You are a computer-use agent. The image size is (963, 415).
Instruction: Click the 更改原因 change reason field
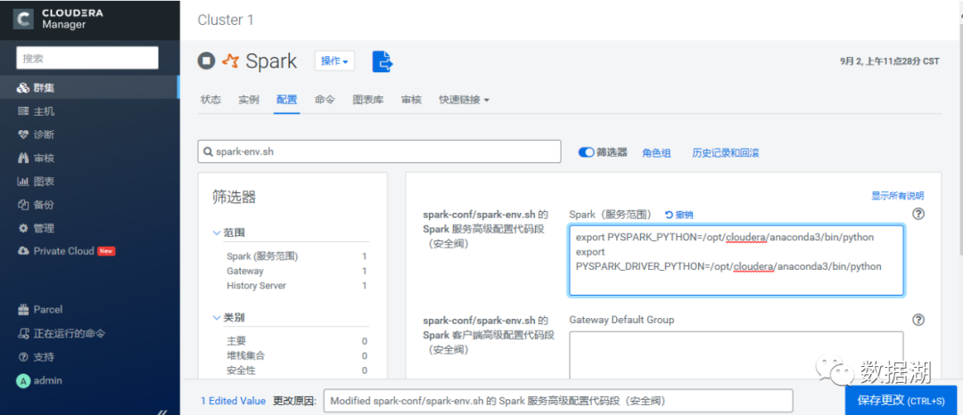557,401
